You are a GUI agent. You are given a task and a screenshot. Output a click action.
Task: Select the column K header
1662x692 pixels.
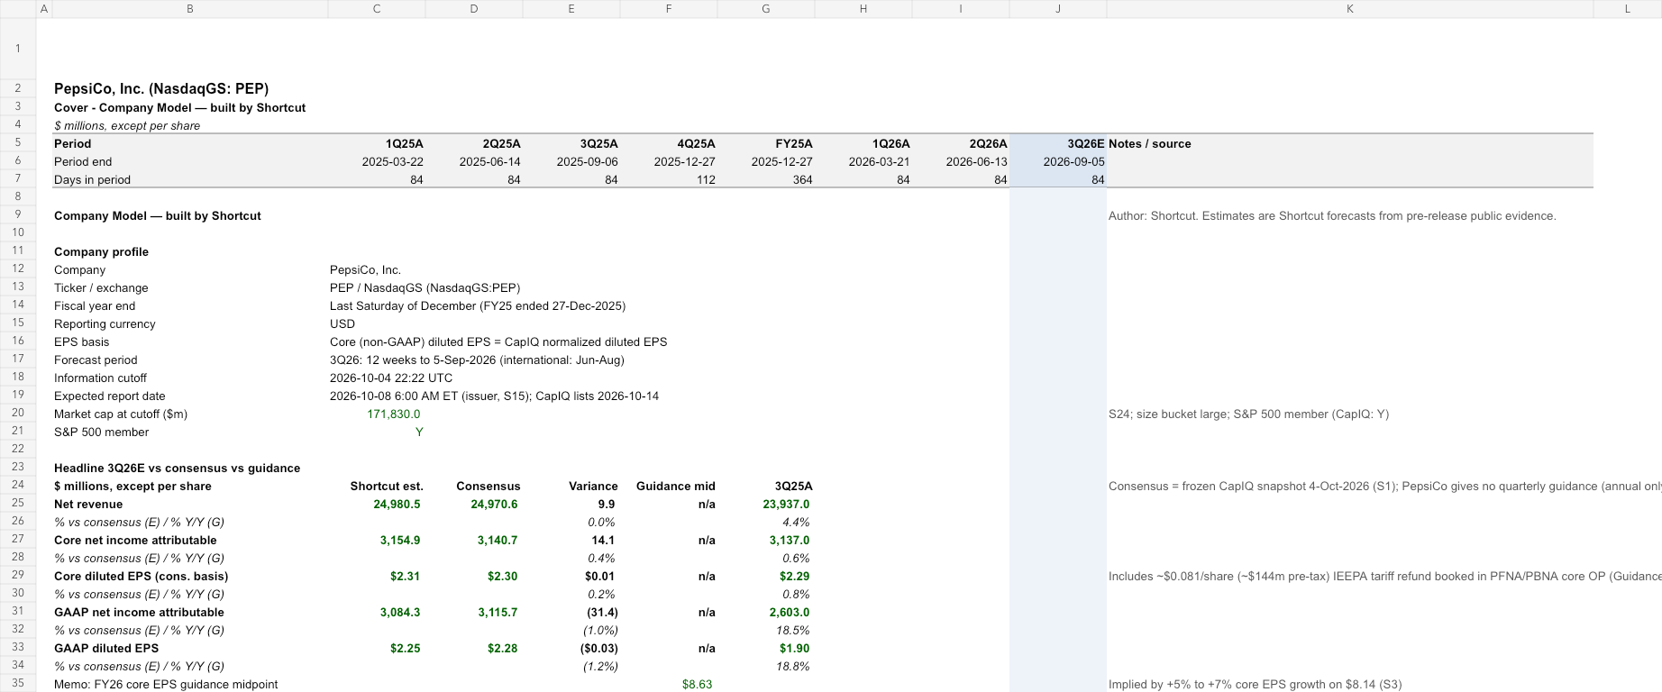point(1350,9)
